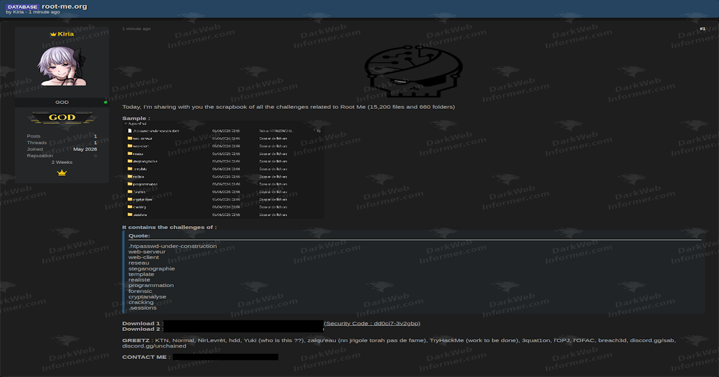Click the DATABASE thread prefix tag
This screenshot has height=377, width=719.
[23, 7]
